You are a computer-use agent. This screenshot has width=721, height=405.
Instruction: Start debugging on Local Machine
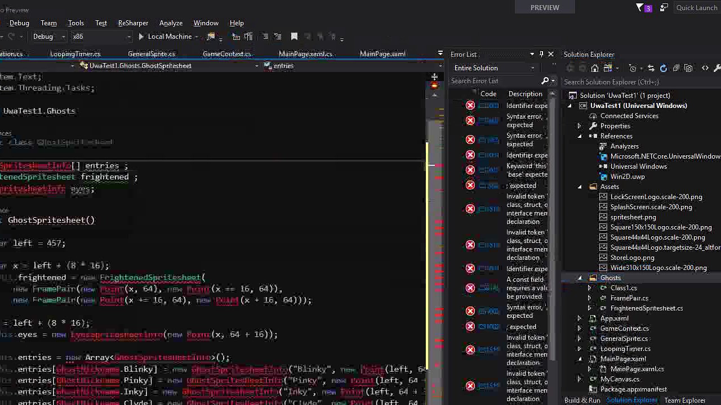coord(165,37)
